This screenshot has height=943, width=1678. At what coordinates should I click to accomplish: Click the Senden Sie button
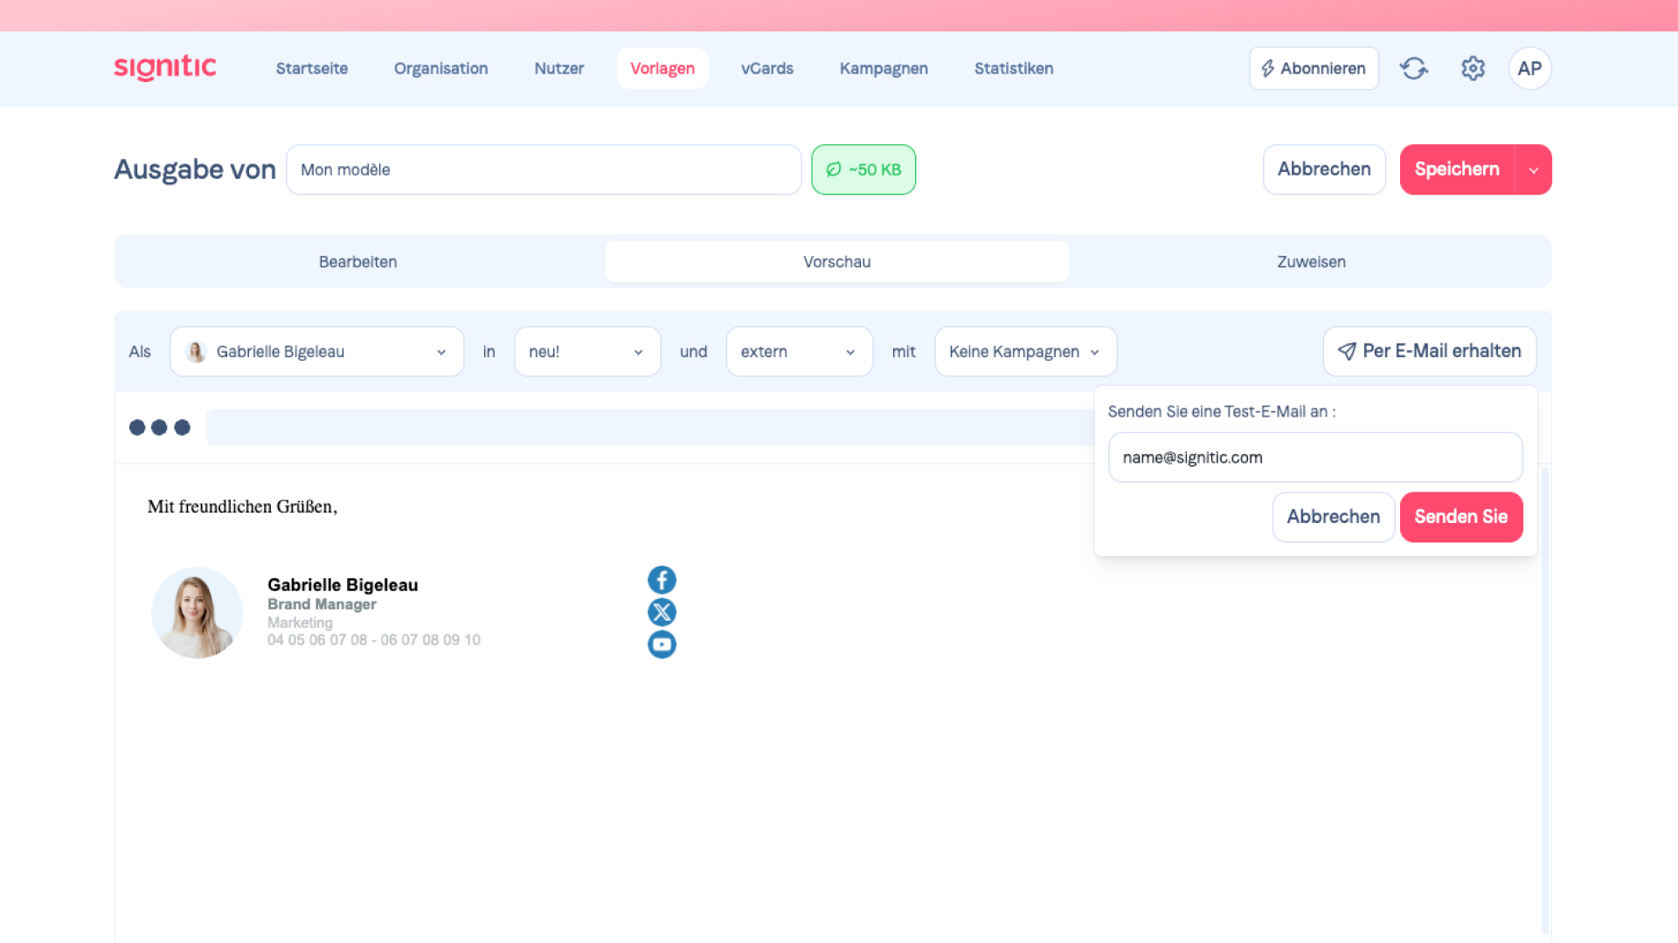[1460, 517]
